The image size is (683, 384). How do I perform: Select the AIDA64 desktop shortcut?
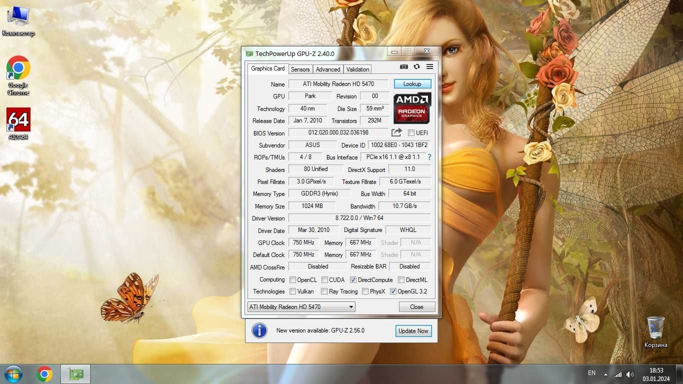point(18,123)
